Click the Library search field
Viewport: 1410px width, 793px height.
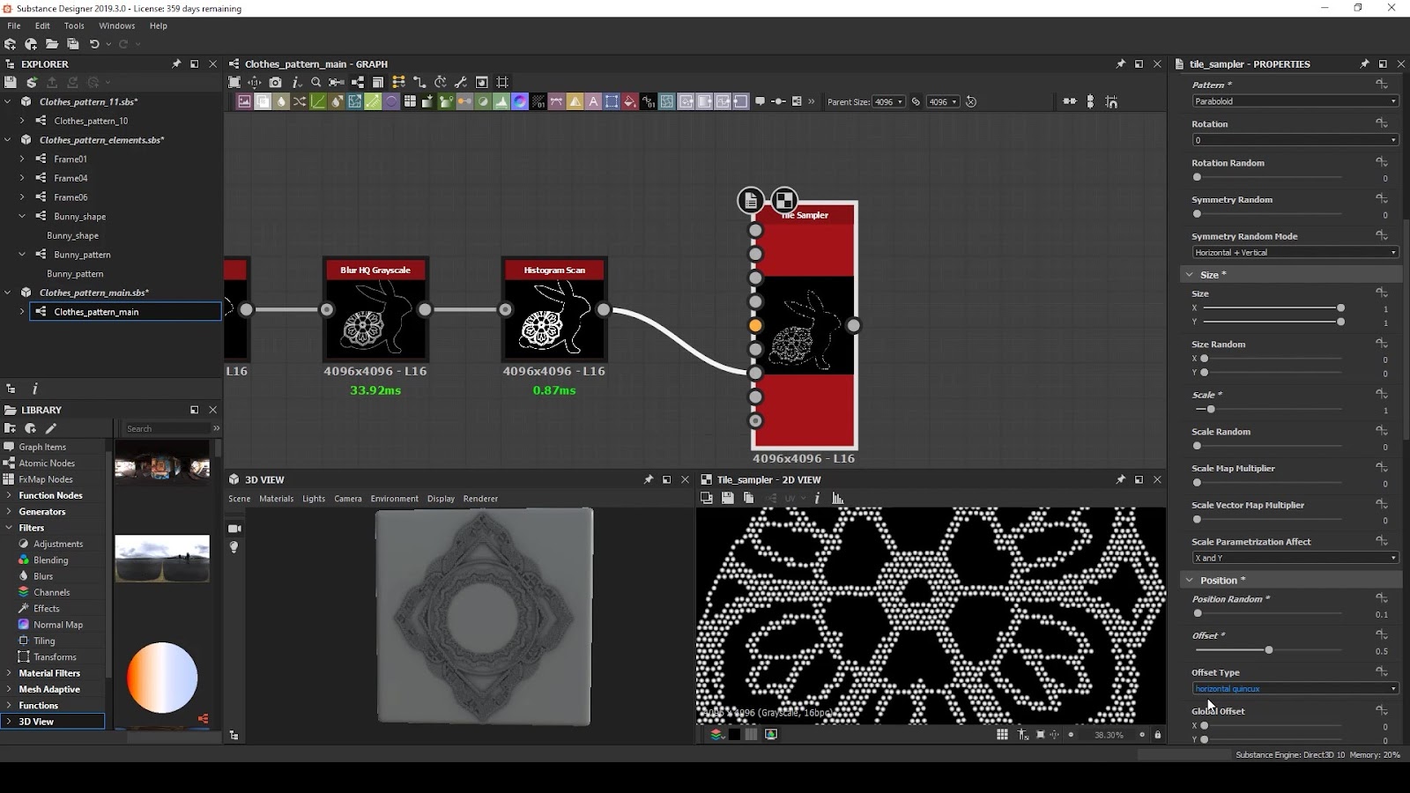pyautogui.click(x=166, y=429)
